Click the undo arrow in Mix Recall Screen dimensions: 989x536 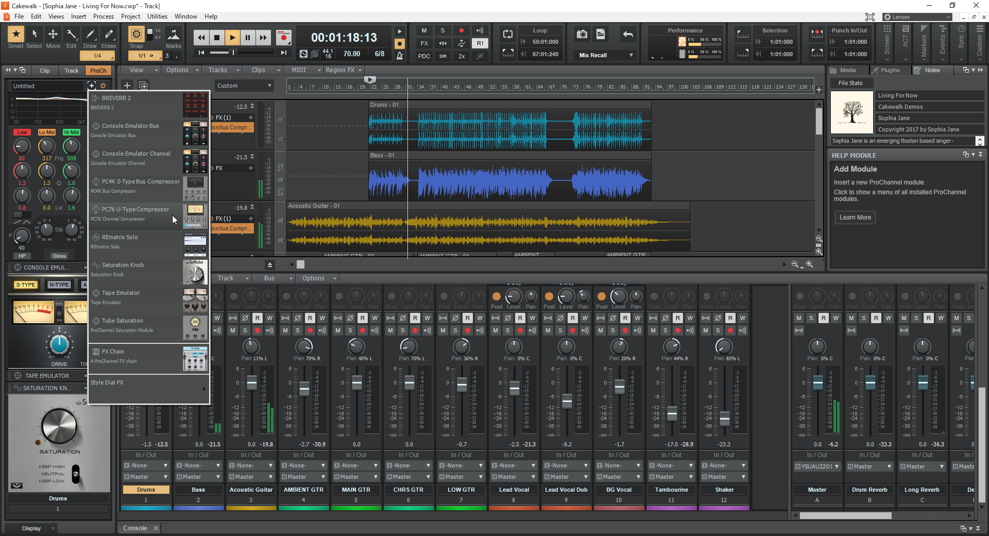[628, 35]
